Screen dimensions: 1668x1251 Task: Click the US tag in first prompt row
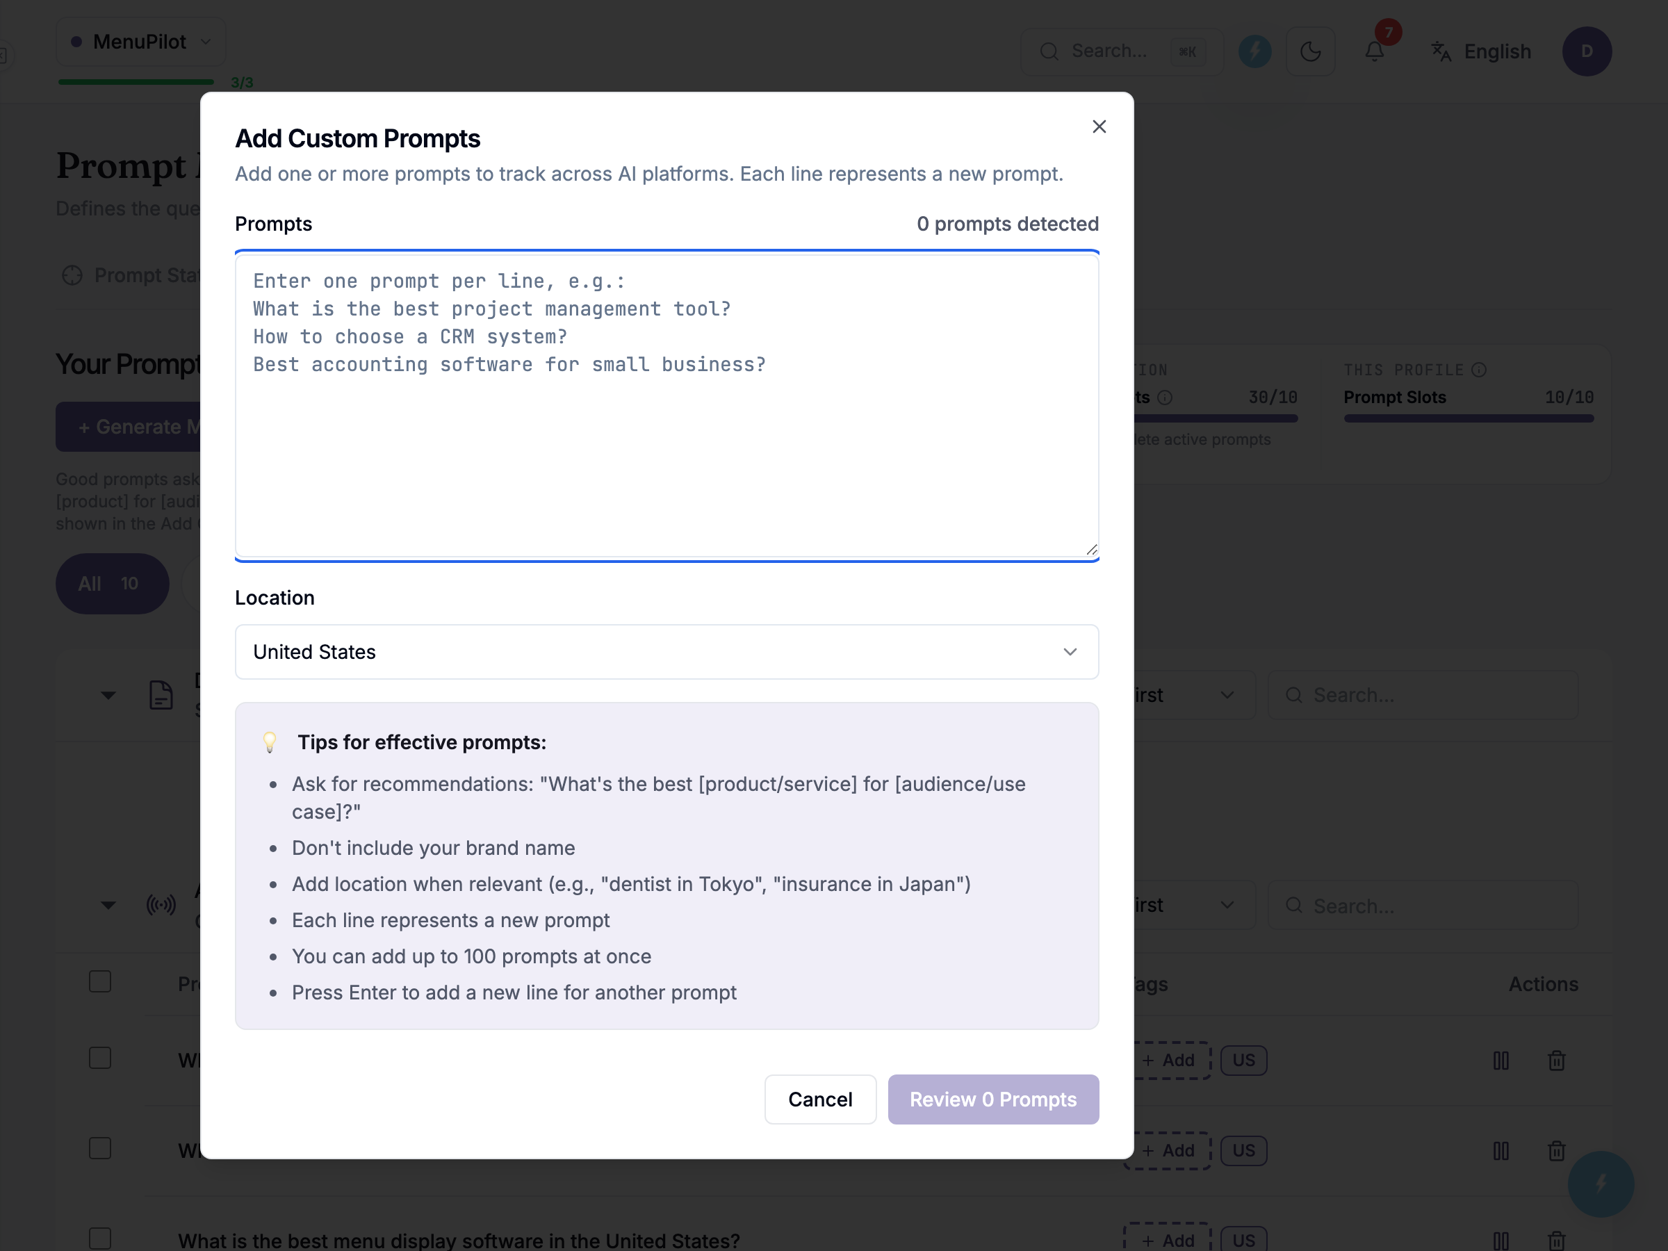coord(1243,1060)
